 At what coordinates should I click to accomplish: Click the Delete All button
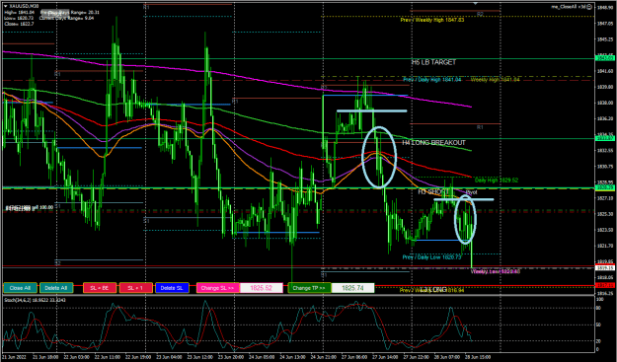tap(56, 288)
